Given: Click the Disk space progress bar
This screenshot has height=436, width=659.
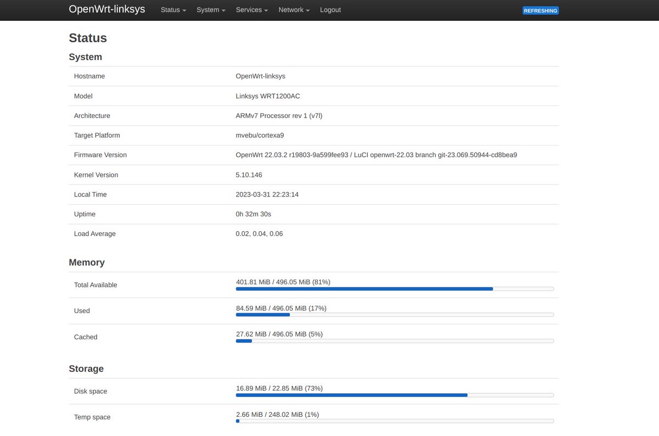Looking at the screenshot, I should coord(395,395).
